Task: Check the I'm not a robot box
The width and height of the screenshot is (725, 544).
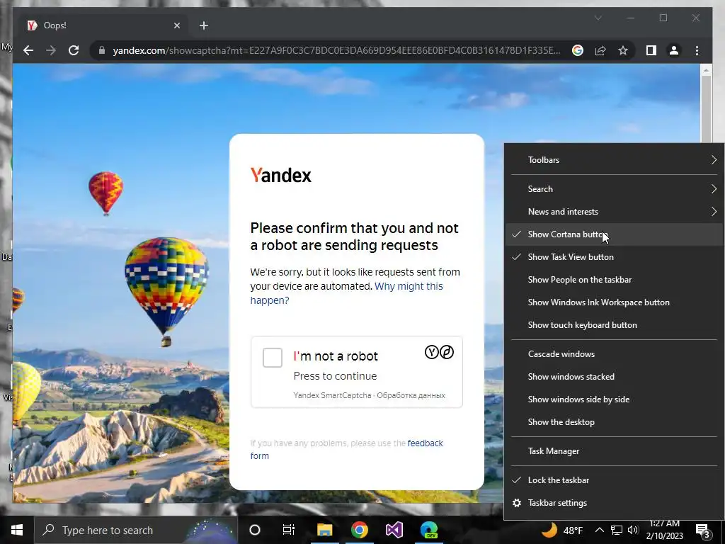Action: pyautogui.click(x=273, y=358)
